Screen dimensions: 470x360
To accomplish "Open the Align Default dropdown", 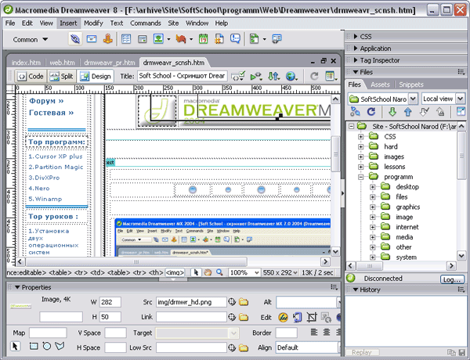I will coord(308,347).
